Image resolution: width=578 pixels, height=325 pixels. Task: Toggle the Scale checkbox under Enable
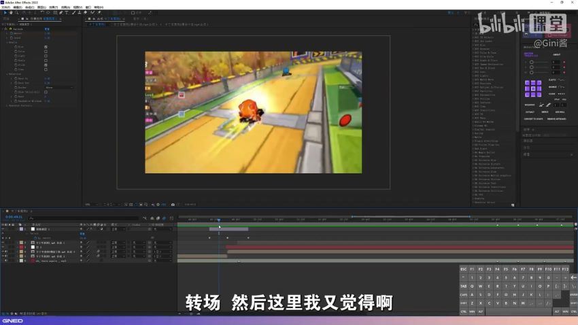pyautogui.click(x=46, y=61)
